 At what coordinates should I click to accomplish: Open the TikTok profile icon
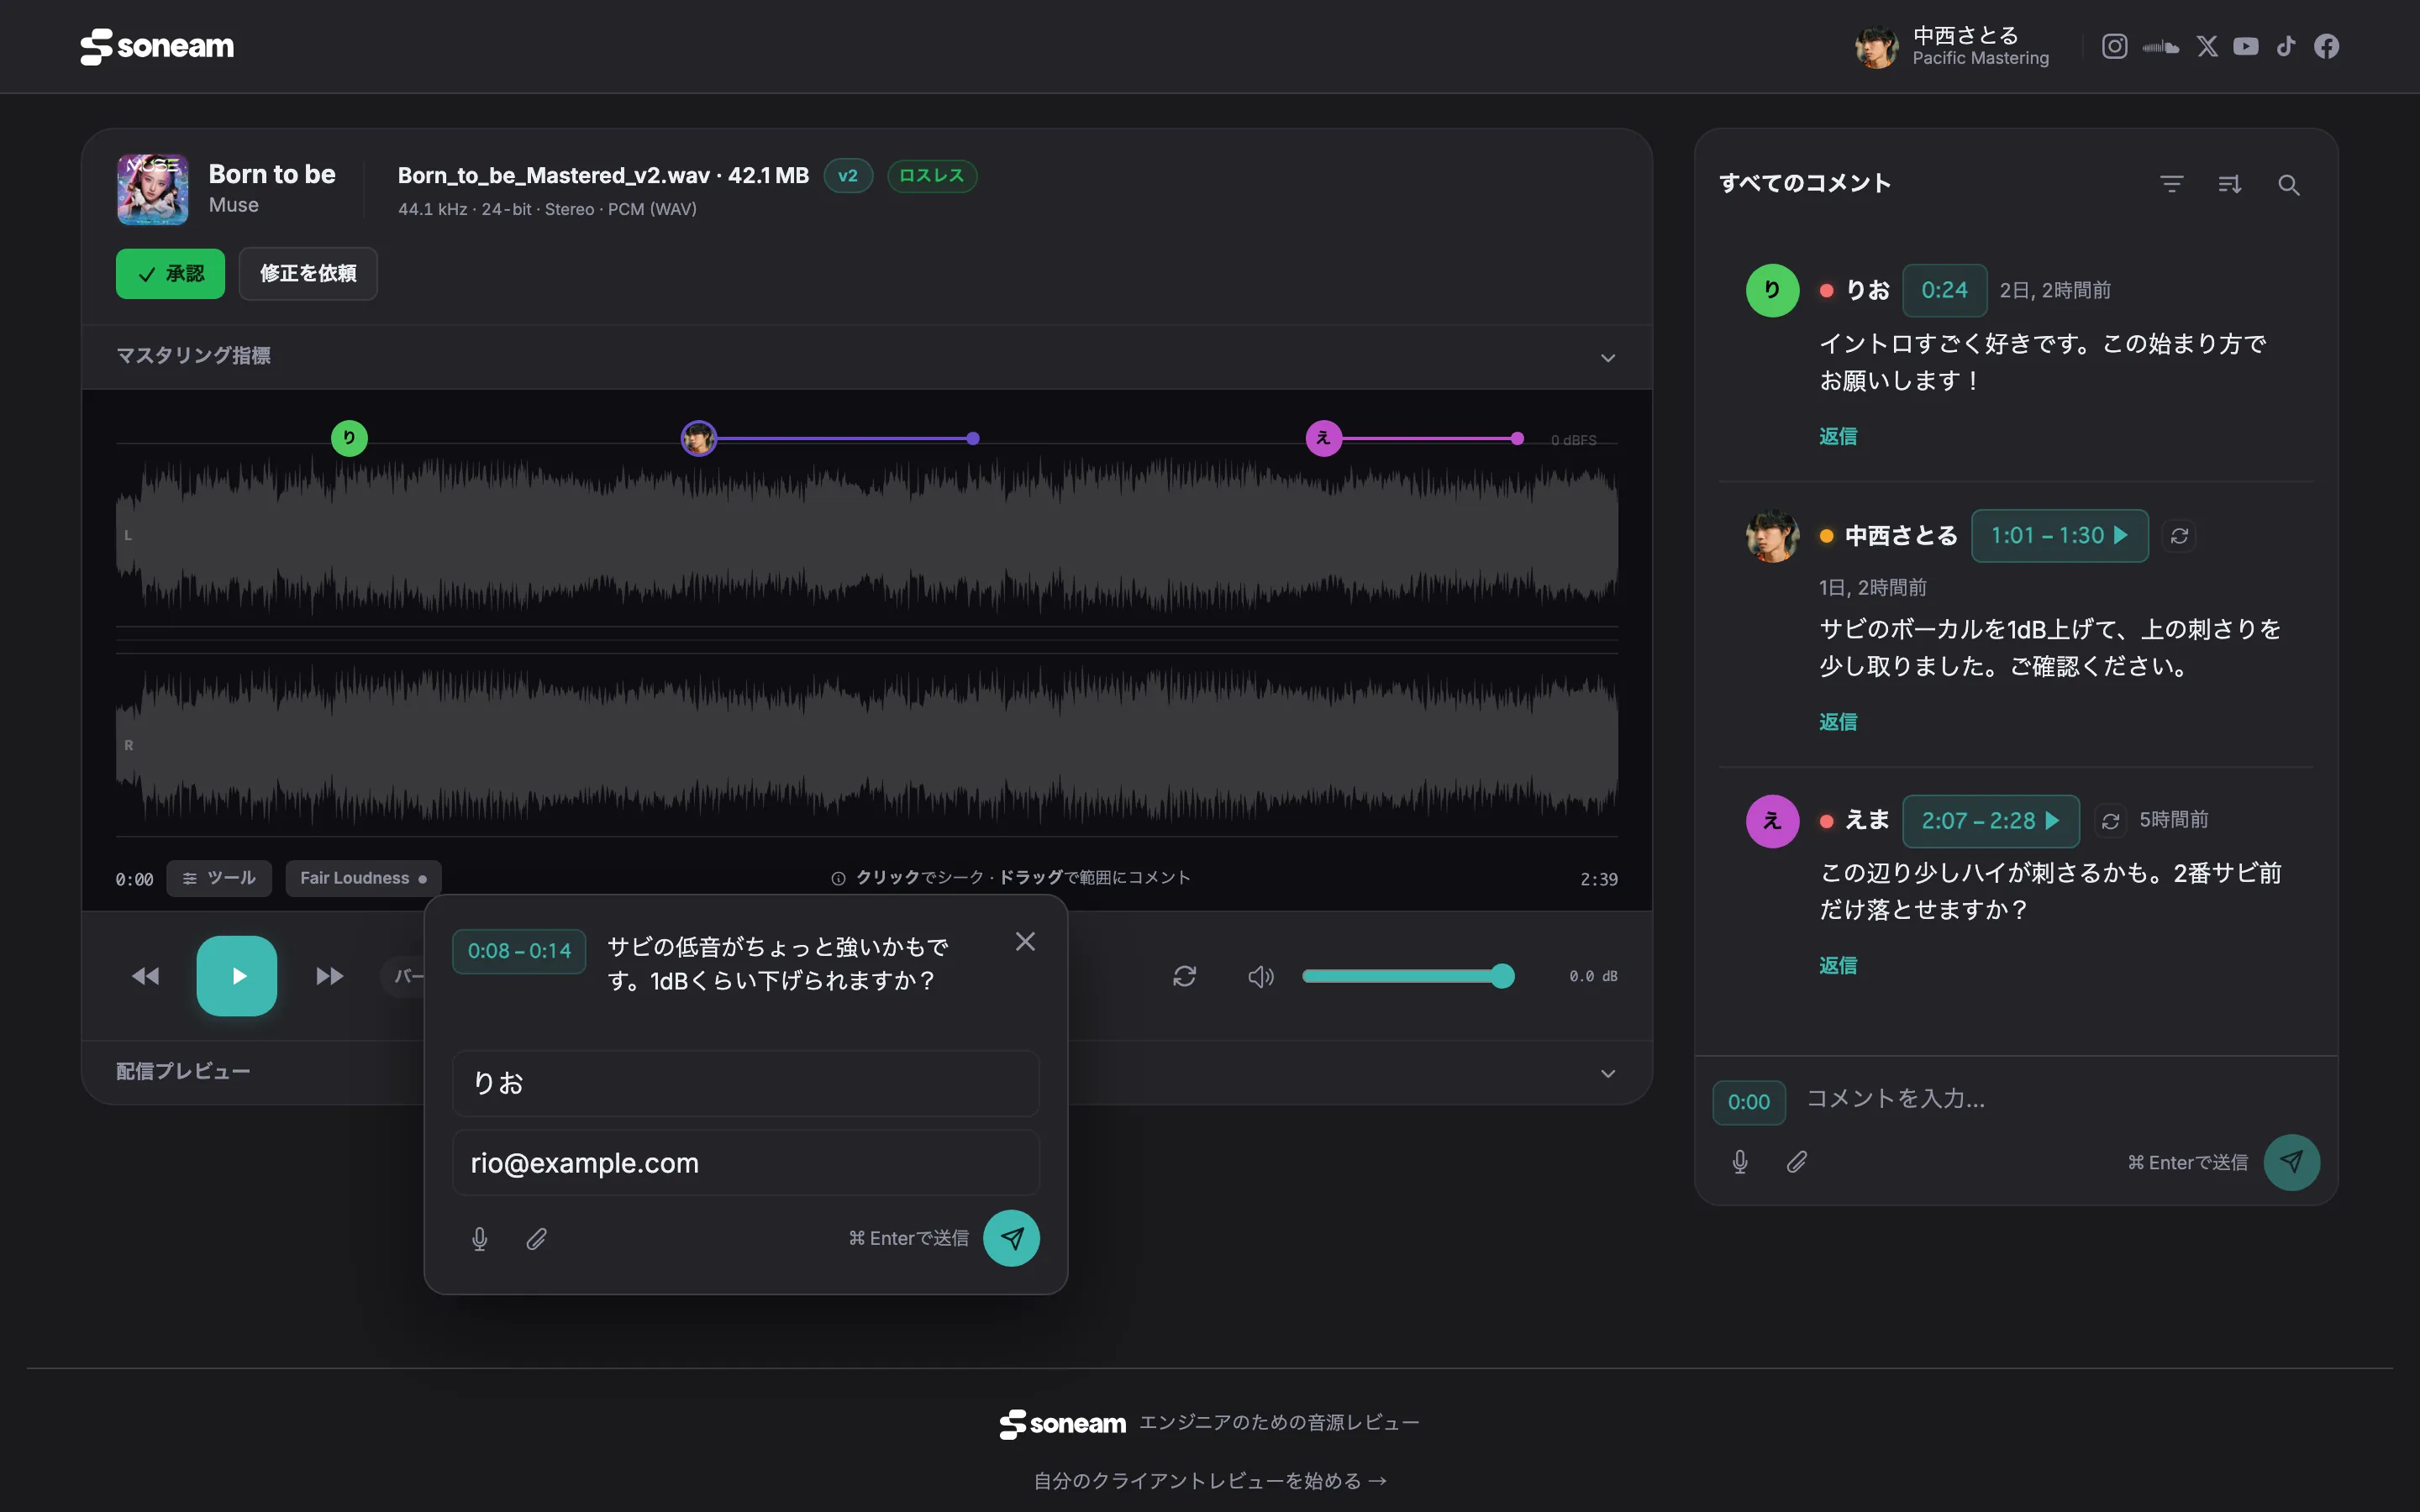coord(2286,46)
